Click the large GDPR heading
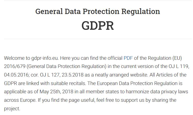193x115 pixels. 98,25
